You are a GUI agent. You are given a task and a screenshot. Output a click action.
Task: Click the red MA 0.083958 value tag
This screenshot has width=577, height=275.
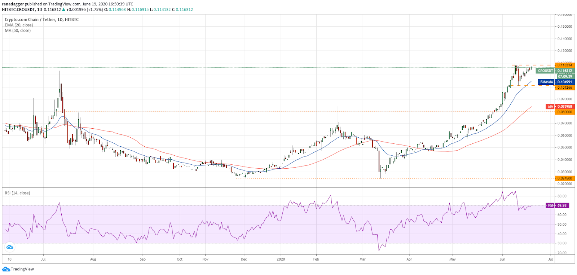[x=560, y=107]
